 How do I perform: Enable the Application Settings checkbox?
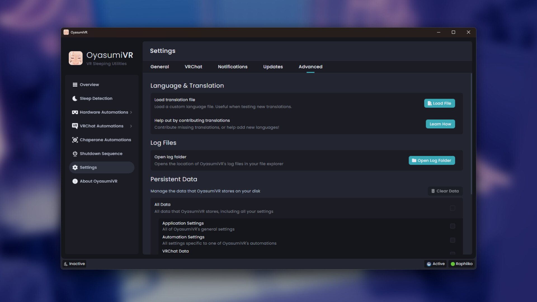pyautogui.click(x=453, y=226)
